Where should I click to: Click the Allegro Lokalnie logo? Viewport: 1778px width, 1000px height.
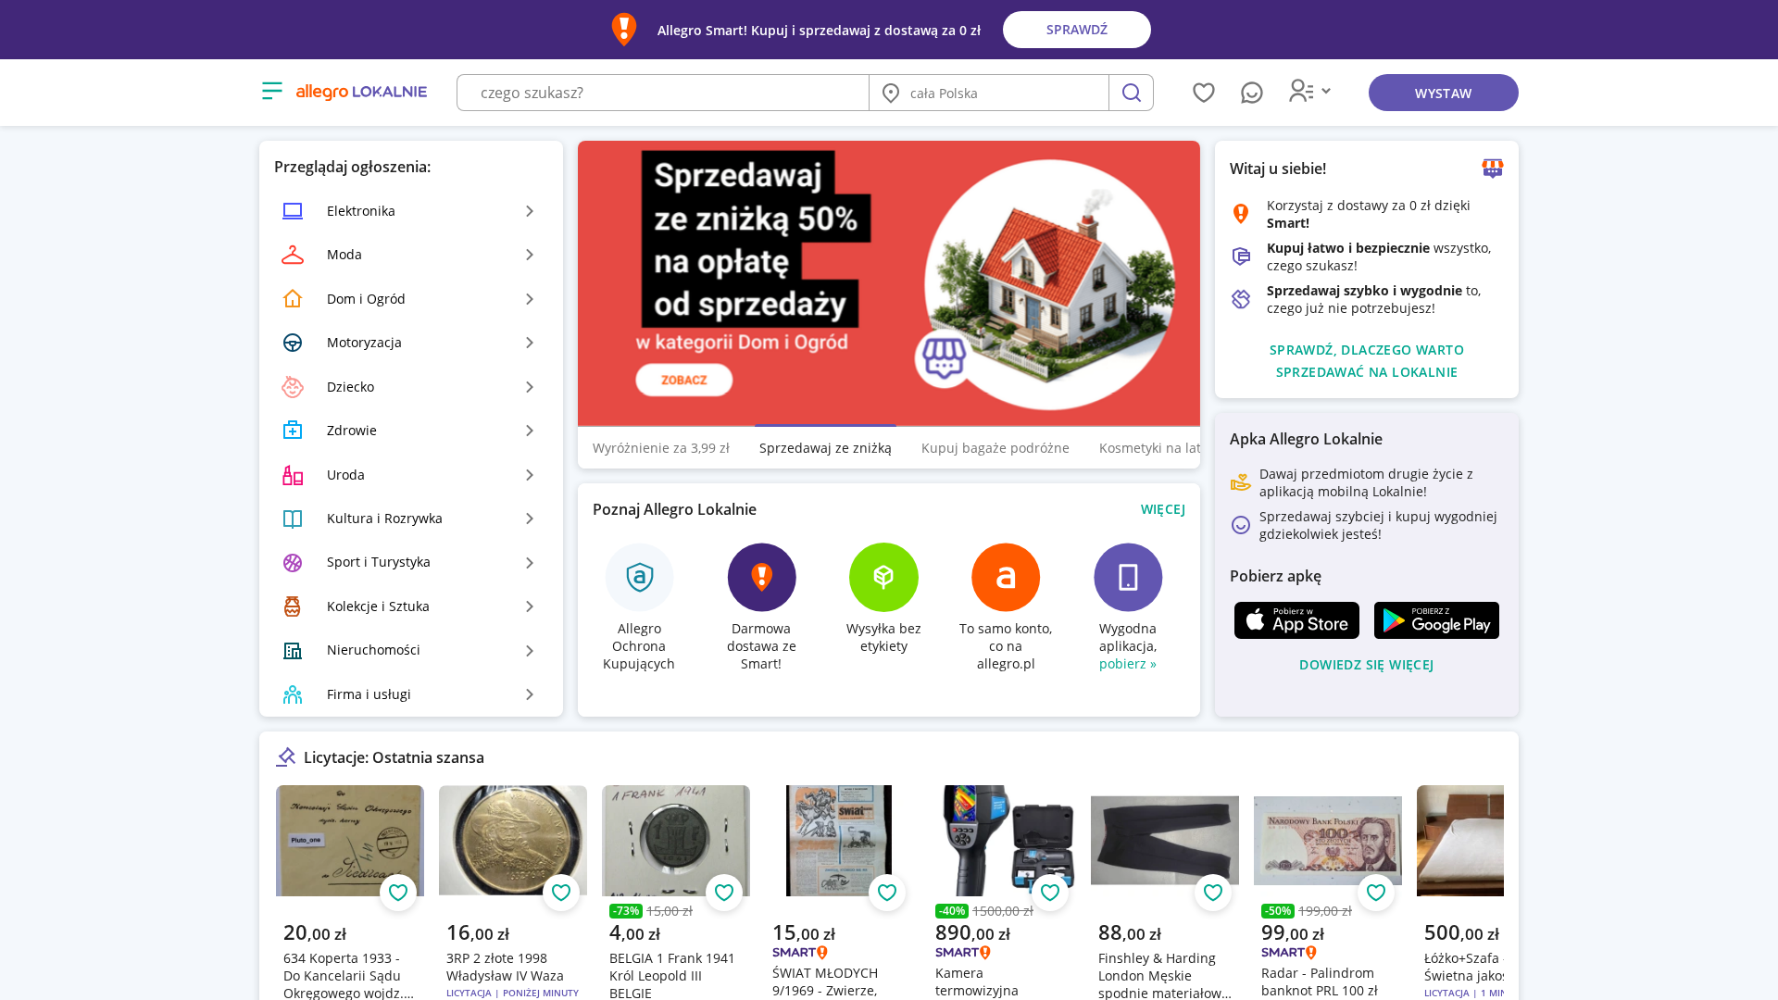pos(361,92)
